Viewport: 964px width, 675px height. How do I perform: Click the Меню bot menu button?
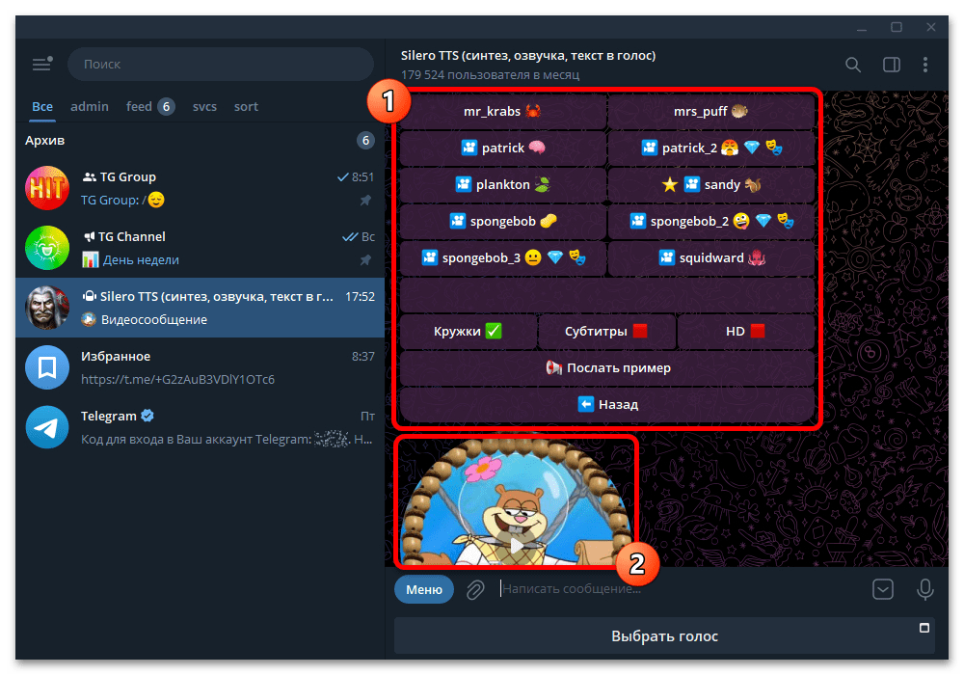(423, 589)
